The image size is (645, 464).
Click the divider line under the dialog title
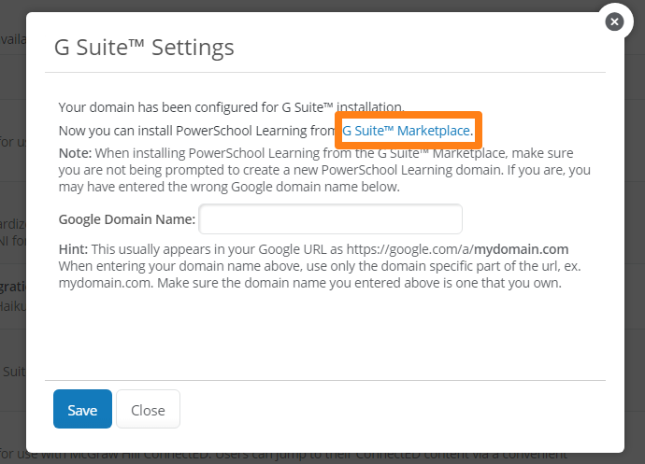[x=325, y=73]
